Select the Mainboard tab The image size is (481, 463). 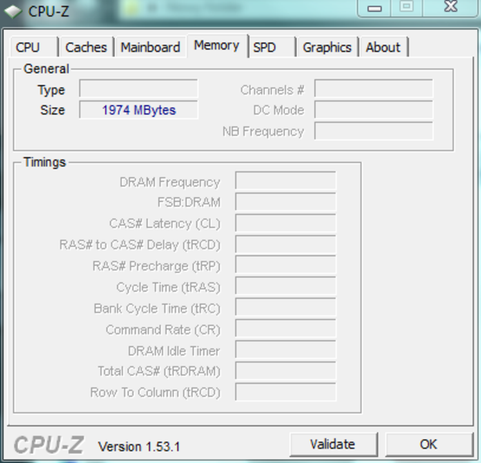[151, 47]
